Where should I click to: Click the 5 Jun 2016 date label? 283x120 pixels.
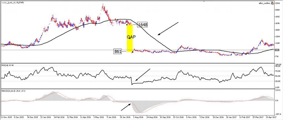click(112, 117)
